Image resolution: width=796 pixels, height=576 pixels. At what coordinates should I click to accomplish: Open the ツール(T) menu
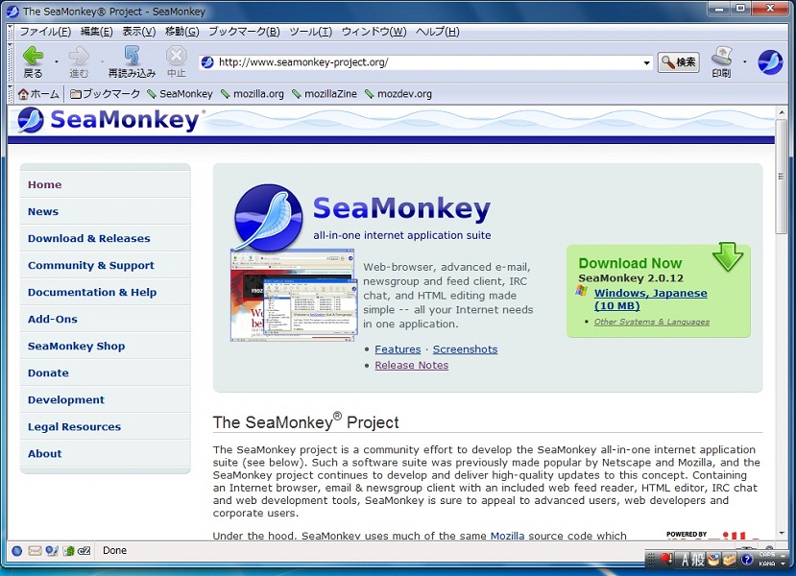(311, 32)
